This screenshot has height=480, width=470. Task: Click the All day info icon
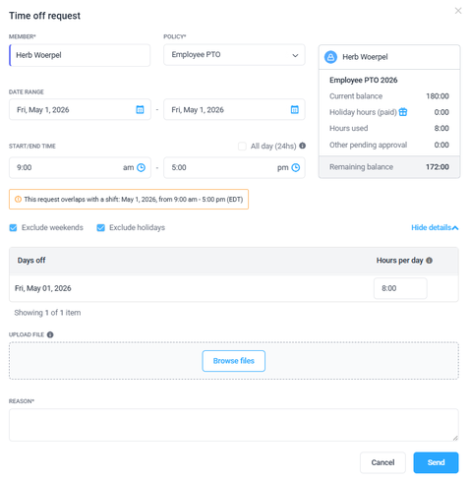tap(303, 146)
